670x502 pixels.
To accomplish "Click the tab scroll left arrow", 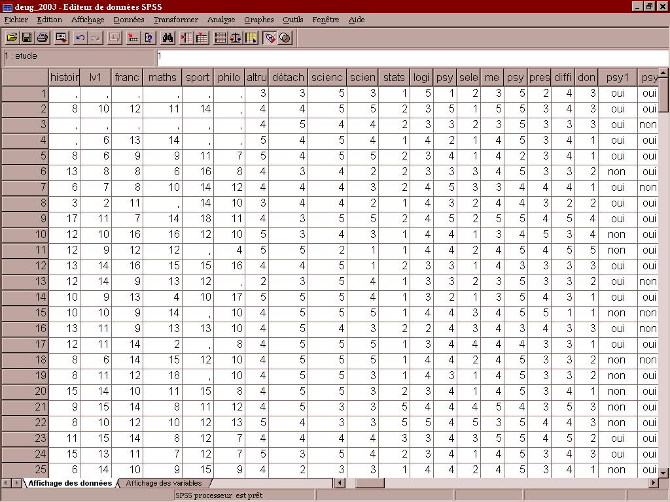I will coord(7,483).
